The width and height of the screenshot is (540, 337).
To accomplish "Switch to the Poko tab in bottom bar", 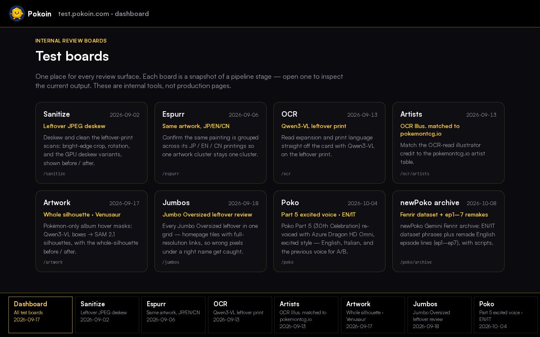I will point(506,315).
